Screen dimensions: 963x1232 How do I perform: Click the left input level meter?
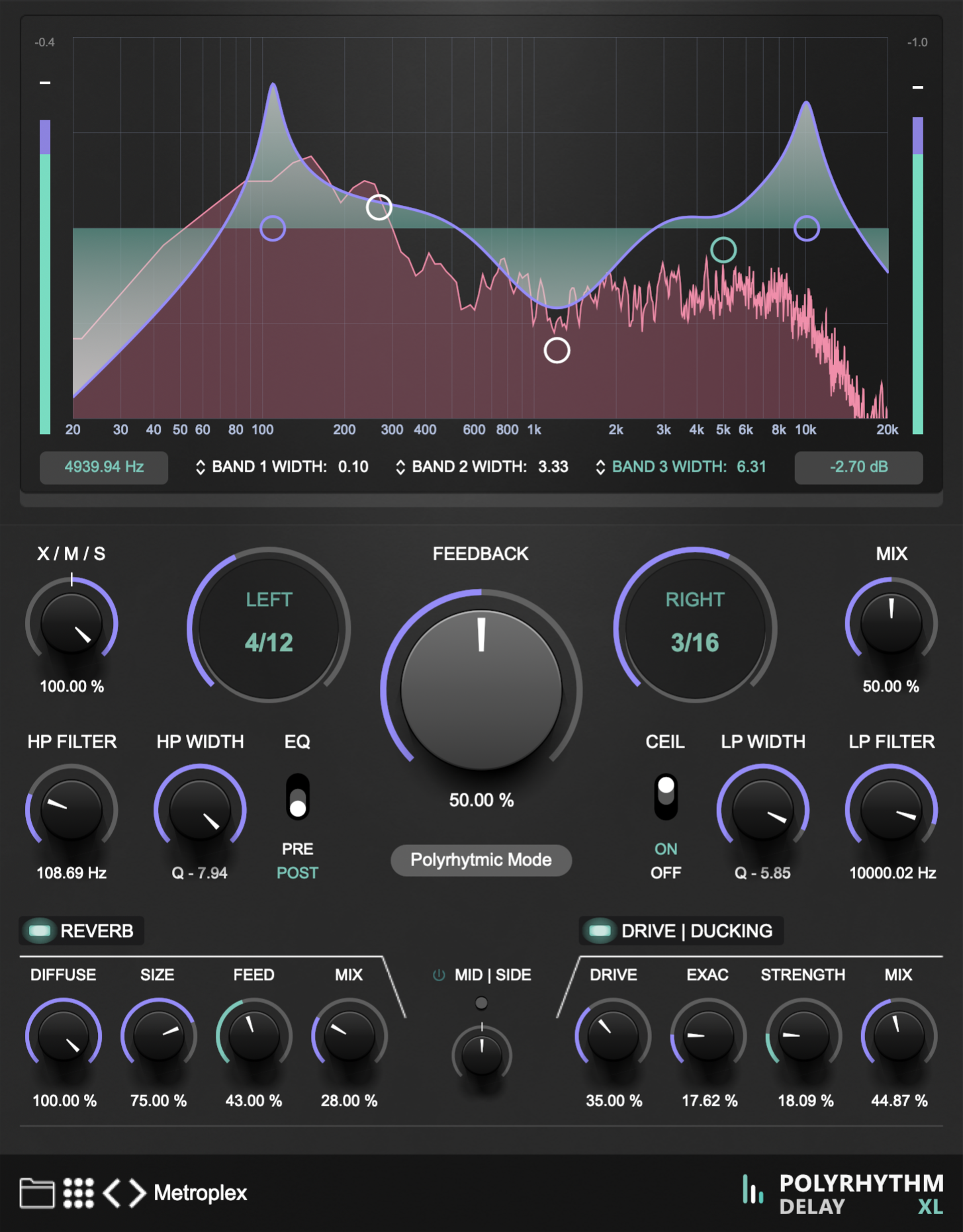click(45, 277)
